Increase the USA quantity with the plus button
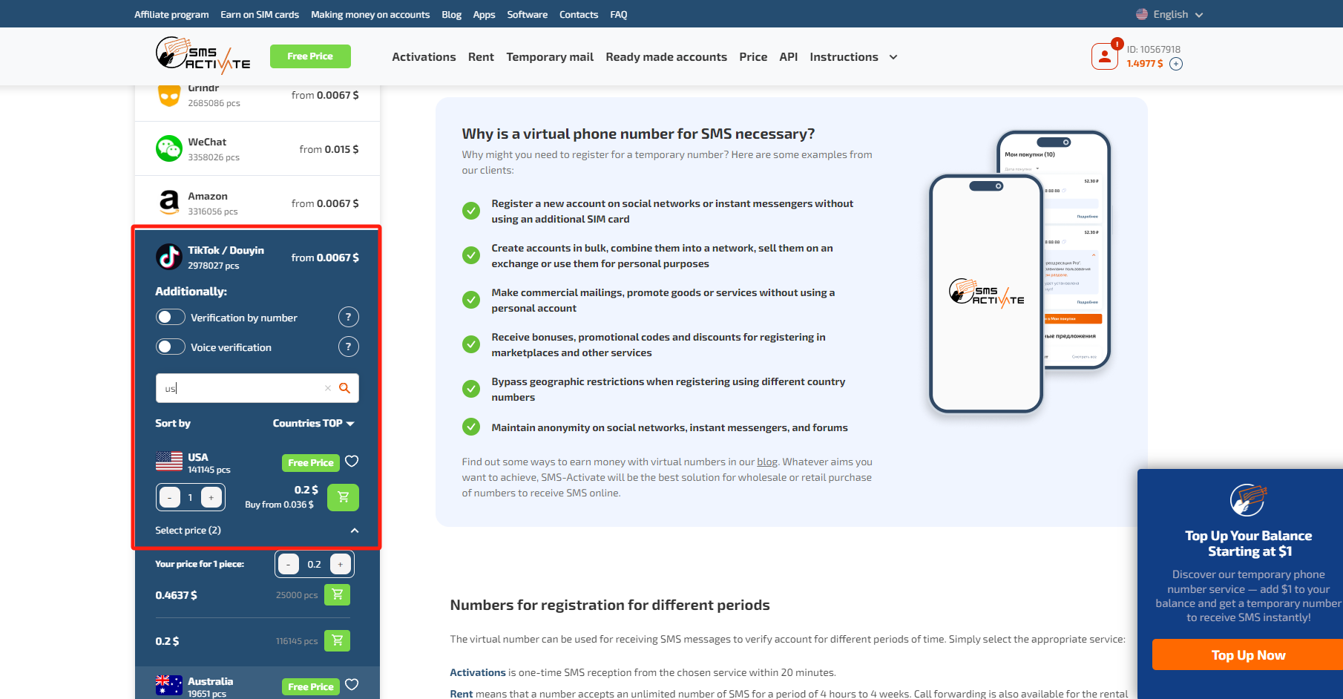 (211, 497)
